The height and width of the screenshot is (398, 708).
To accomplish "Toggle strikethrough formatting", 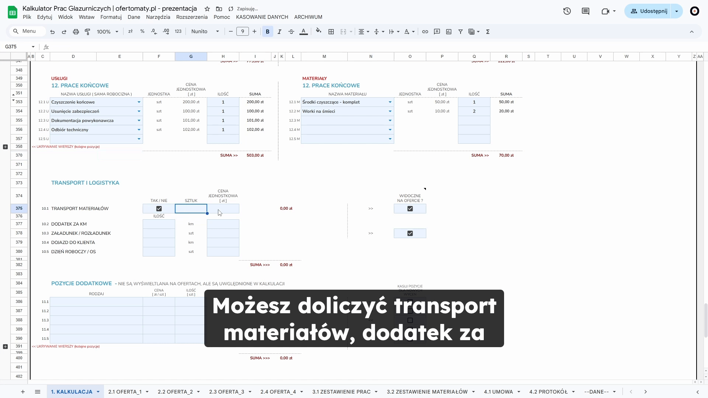I will [291, 32].
